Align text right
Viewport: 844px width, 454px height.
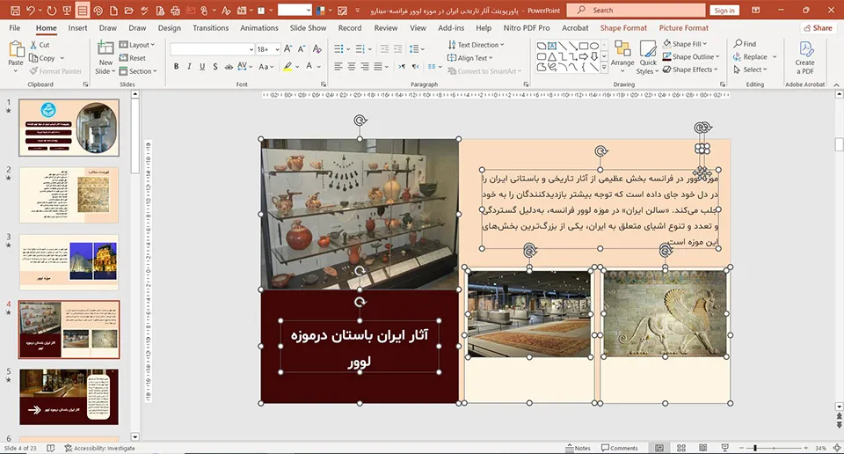tap(364, 66)
